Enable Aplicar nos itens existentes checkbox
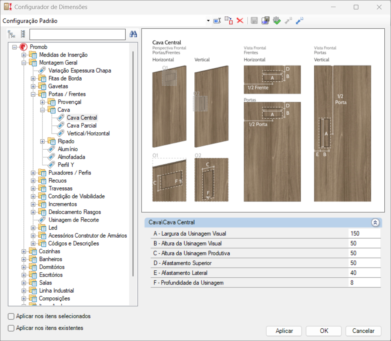The width and height of the screenshot is (391, 341). [11, 328]
